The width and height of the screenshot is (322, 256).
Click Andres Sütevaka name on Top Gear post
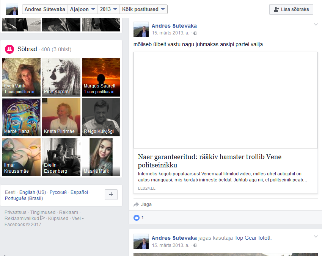[174, 238]
